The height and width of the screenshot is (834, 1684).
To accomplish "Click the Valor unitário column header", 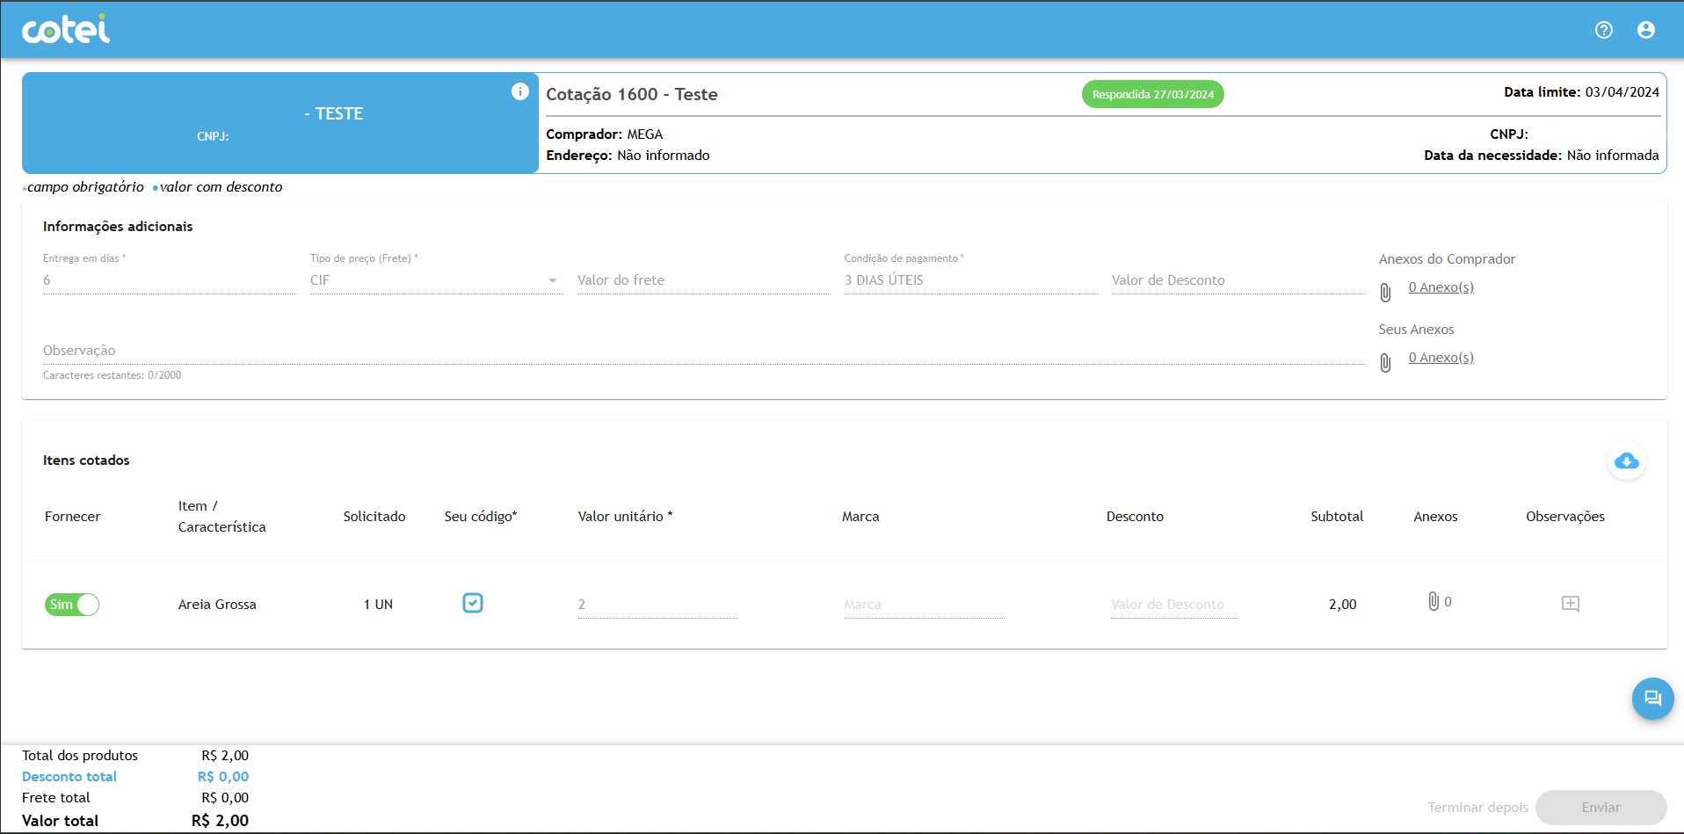I will (625, 517).
